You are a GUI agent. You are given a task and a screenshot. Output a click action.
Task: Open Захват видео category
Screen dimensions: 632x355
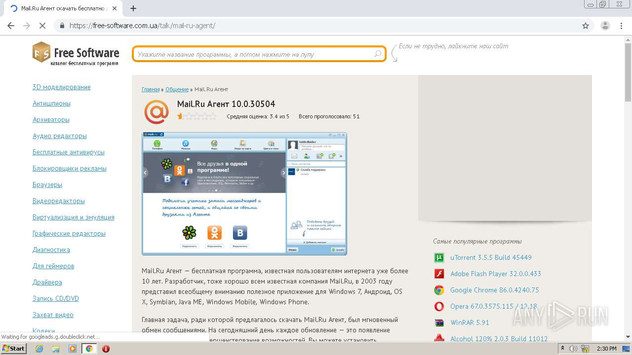coord(53,315)
